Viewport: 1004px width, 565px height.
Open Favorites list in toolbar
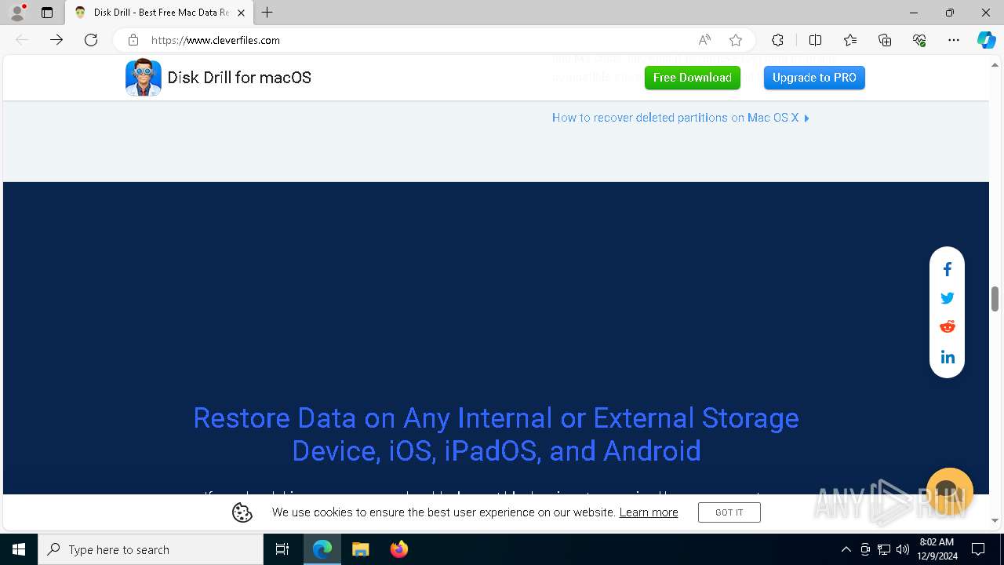click(850, 40)
